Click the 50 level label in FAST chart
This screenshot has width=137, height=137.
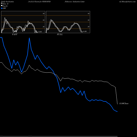pyautogui.click(x=44, y=20)
